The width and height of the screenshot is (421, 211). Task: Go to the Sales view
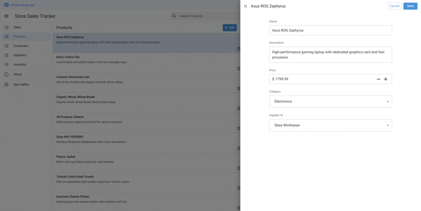[x=17, y=27]
